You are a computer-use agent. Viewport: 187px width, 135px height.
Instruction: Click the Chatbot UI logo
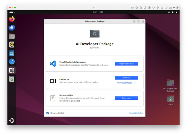[x=53, y=81]
